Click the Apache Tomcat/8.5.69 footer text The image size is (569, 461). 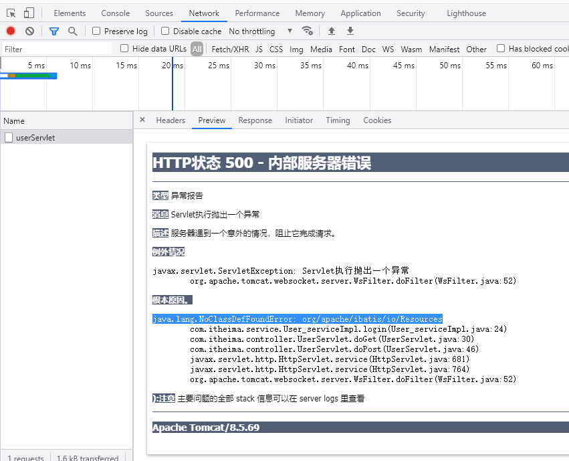pos(206,428)
